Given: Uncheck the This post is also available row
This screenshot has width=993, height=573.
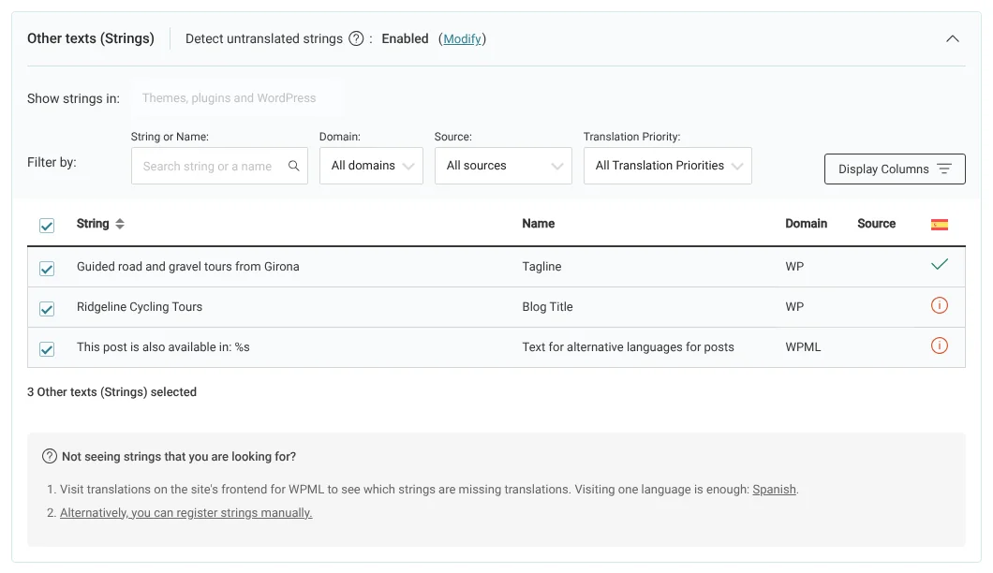Looking at the screenshot, I should click(47, 349).
